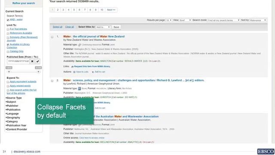The height and width of the screenshot is (155, 275).
Task: Click the Continuing resource material type icon, result 1
Action: coord(79,45)
